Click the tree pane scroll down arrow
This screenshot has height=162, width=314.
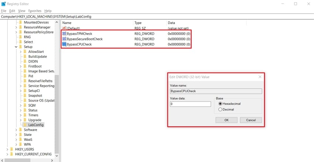[57, 156]
